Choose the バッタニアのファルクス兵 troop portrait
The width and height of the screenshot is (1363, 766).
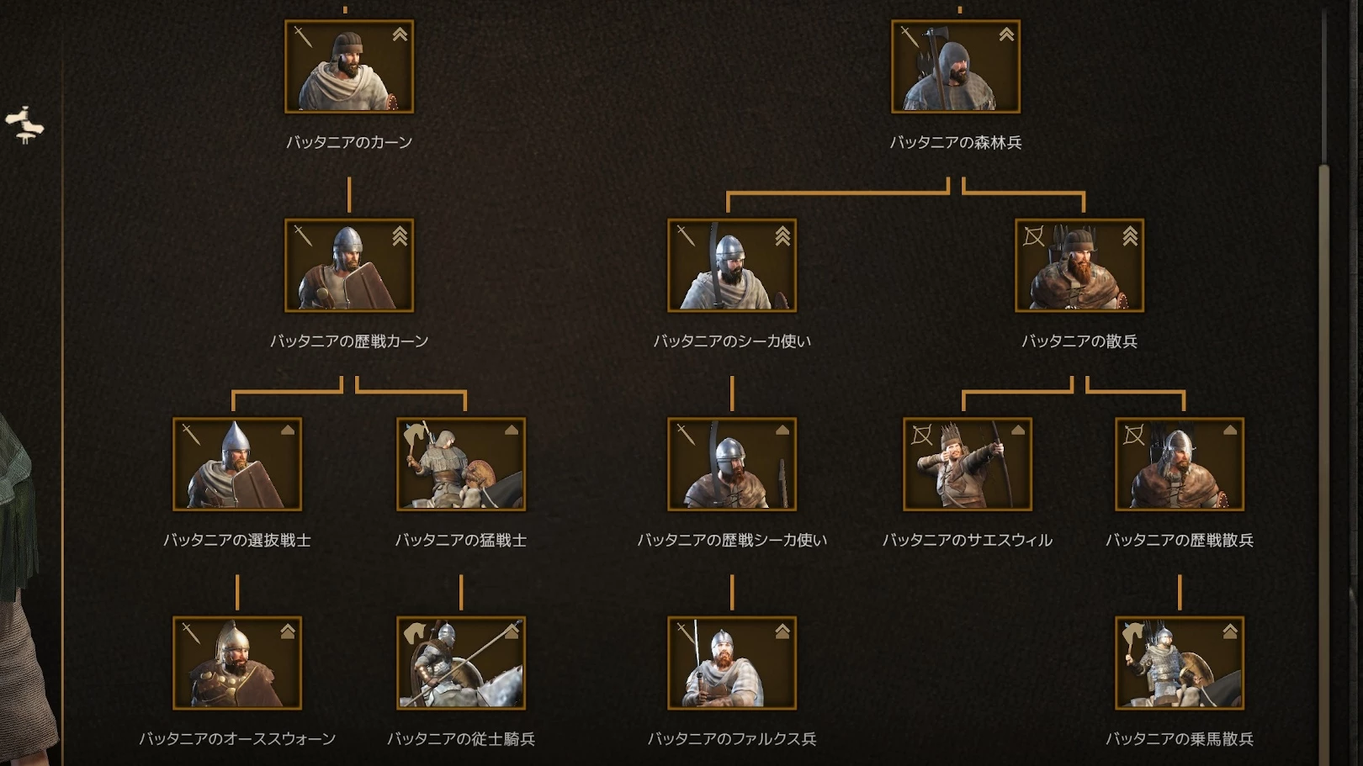pos(732,663)
